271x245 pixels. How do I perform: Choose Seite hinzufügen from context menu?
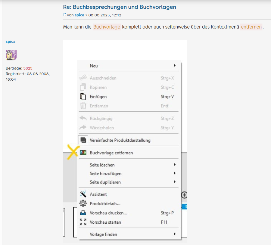tap(105, 174)
